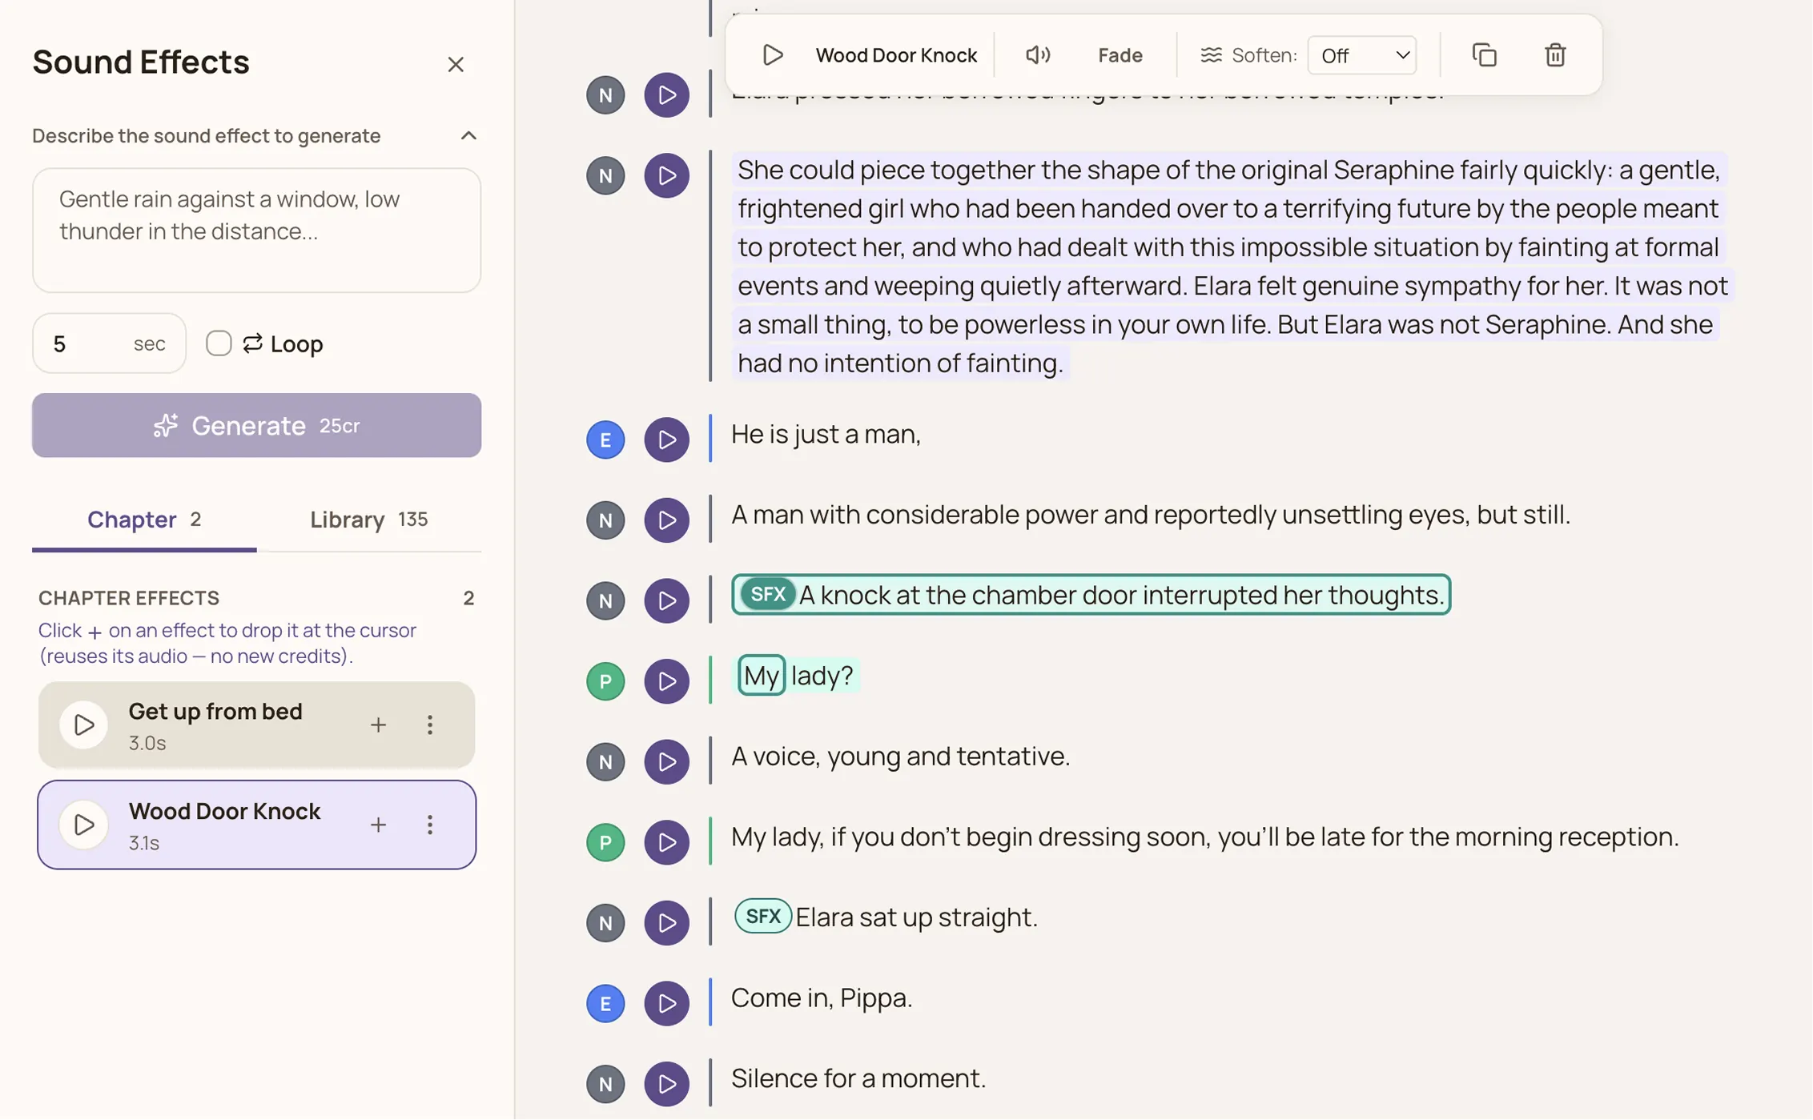Focus the sound effect description text box
This screenshot has height=1120, width=1813.
tap(256, 230)
